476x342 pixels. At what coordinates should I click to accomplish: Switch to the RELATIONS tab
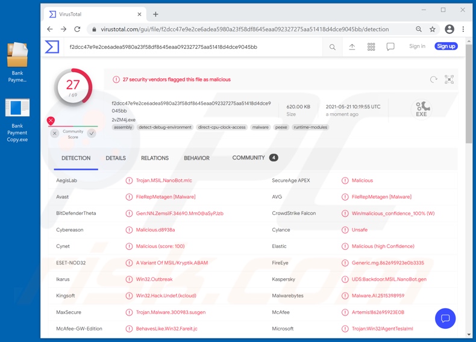click(155, 158)
